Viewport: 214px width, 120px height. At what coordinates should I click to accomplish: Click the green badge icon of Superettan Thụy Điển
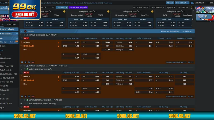(27, 69)
